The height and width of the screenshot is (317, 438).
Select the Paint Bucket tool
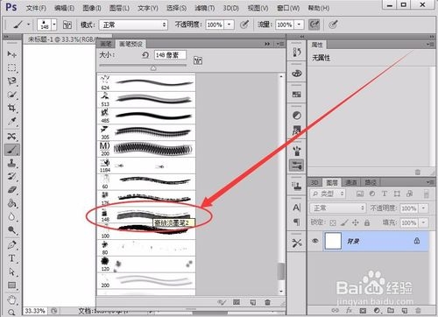tap(11, 203)
